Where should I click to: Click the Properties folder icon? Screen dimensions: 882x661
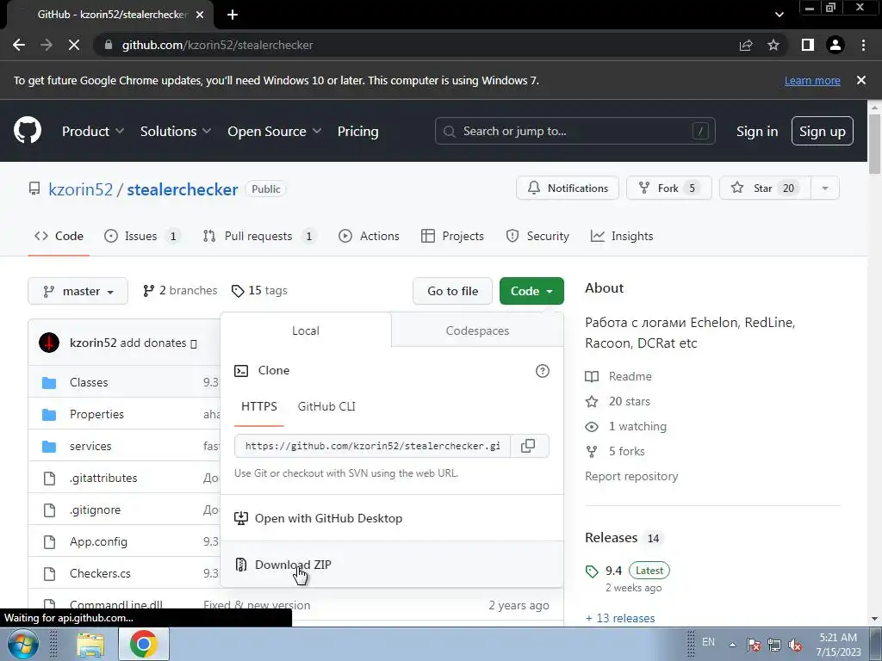(x=49, y=415)
